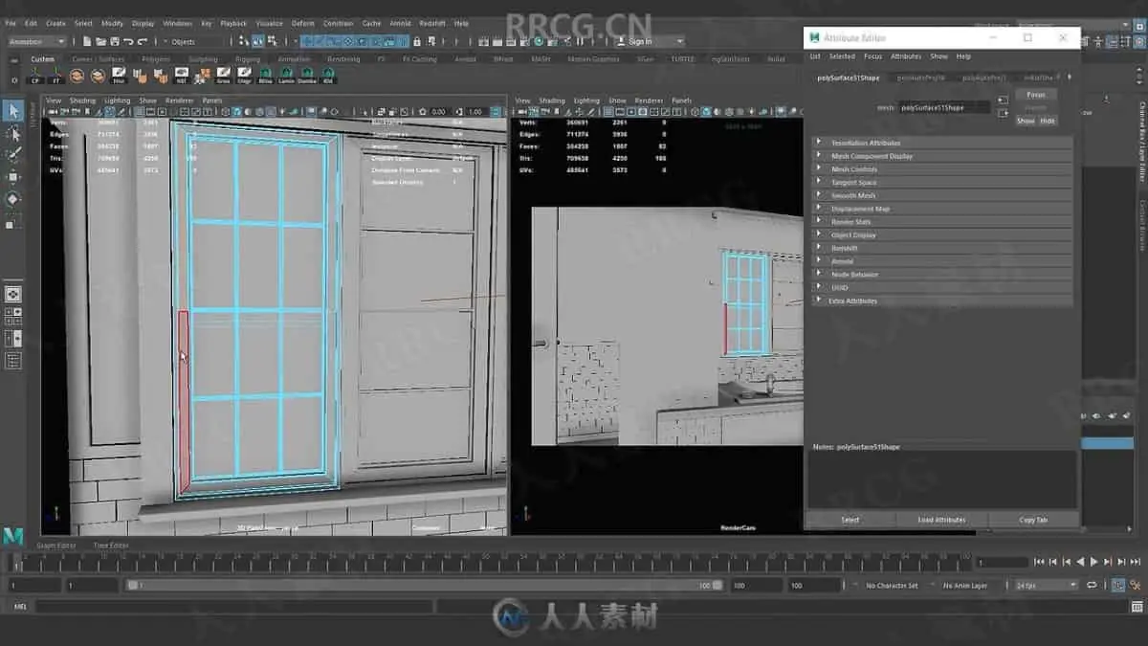Viewport: 1148px width, 646px height.
Task: Expand the Render Stats section
Action: click(942, 221)
